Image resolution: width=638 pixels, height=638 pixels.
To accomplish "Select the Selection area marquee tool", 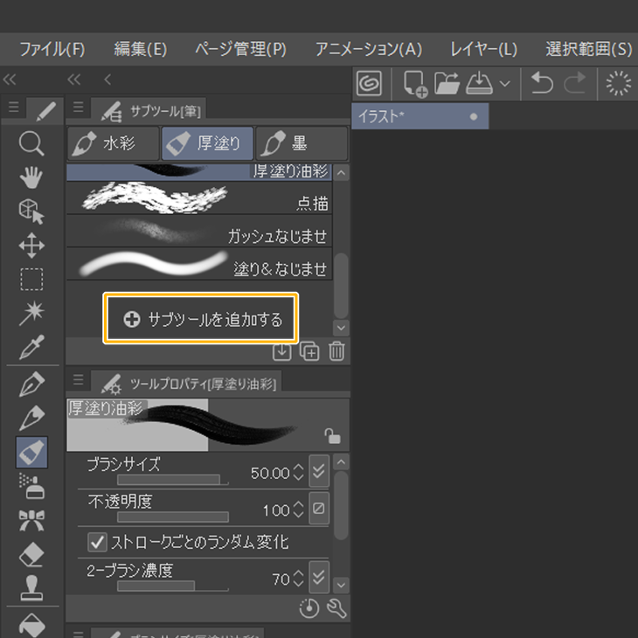I will pos(31,279).
